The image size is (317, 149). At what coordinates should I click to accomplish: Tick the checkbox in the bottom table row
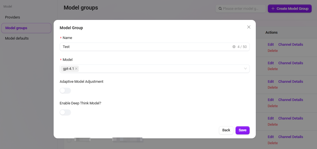tap(69, 140)
